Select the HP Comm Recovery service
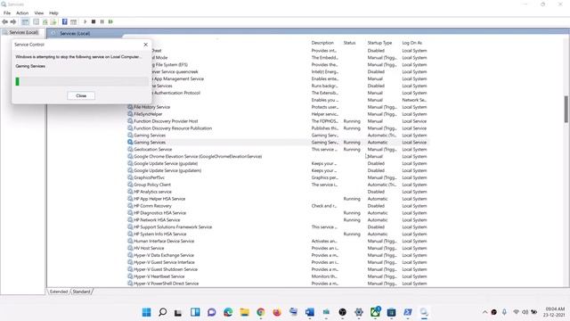This screenshot has height=321, width=570. point(278,206)
